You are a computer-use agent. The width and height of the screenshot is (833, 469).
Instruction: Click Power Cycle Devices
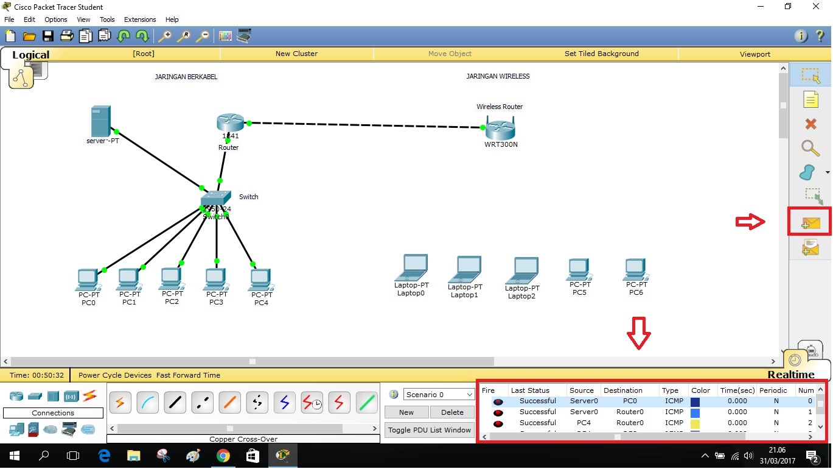(115, 375)
